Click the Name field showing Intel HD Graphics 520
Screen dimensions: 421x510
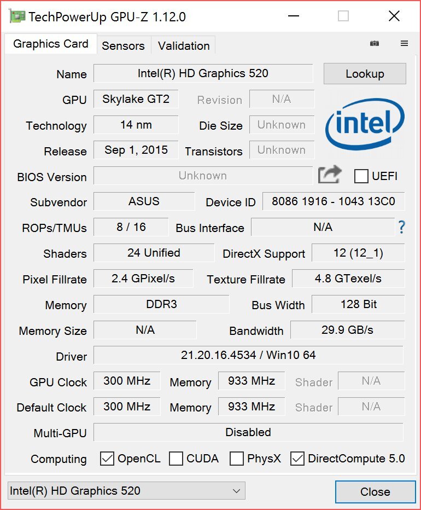coord(203,73)
